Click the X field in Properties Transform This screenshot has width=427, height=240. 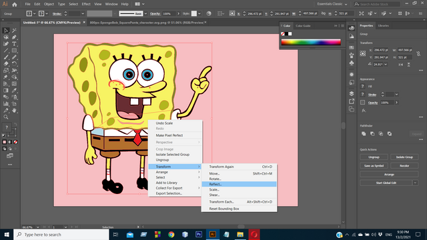(381, 50)
